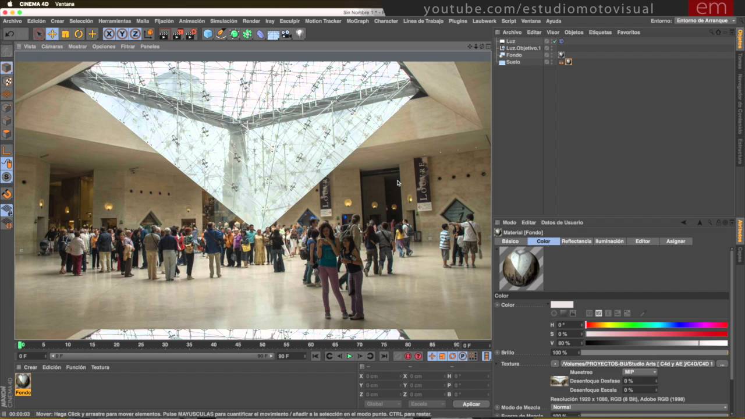The width and height of the screenshot is (745, 419).
Task: Click the Scale tool icon
Action: [65, 34]
